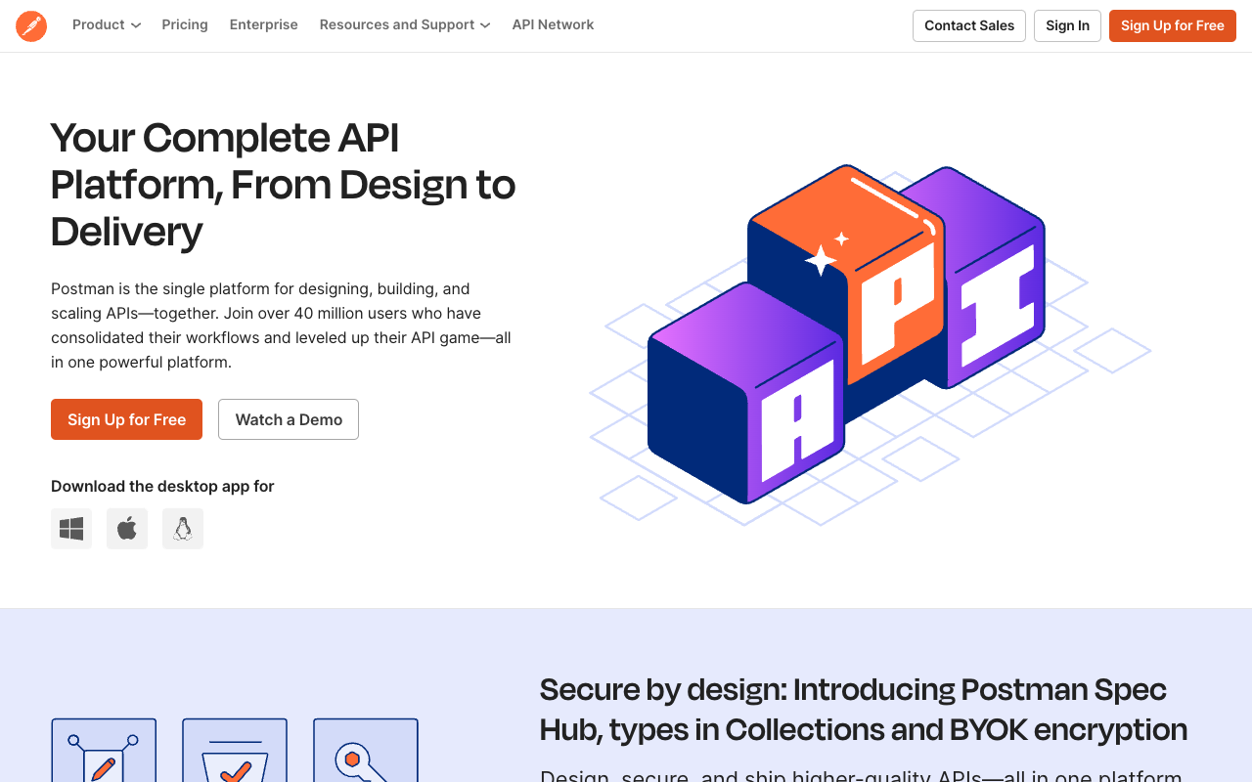Click the Contact Sales button
This screenshot has height=782, width=1252.
(969, 25)
